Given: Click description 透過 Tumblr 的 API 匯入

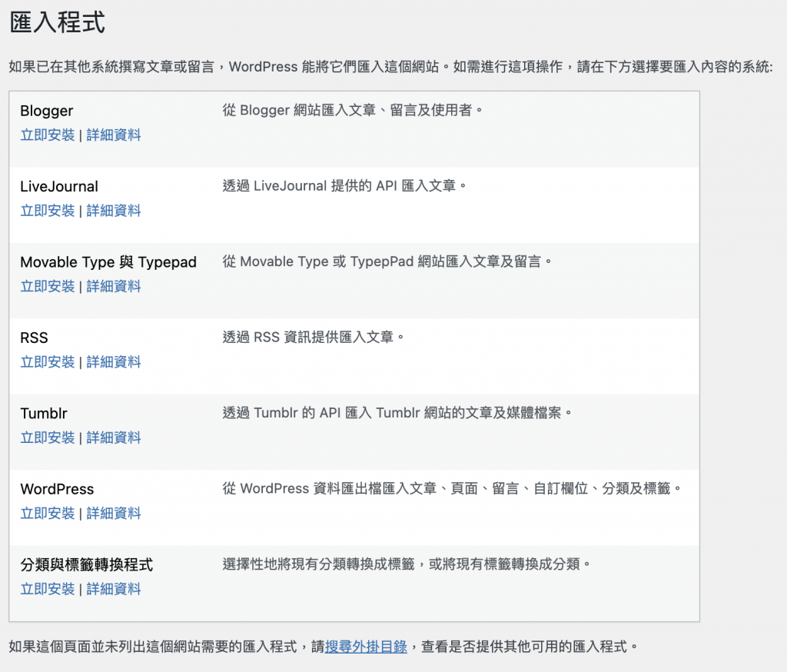Looking at the screenshot, I should click(397, 413).
